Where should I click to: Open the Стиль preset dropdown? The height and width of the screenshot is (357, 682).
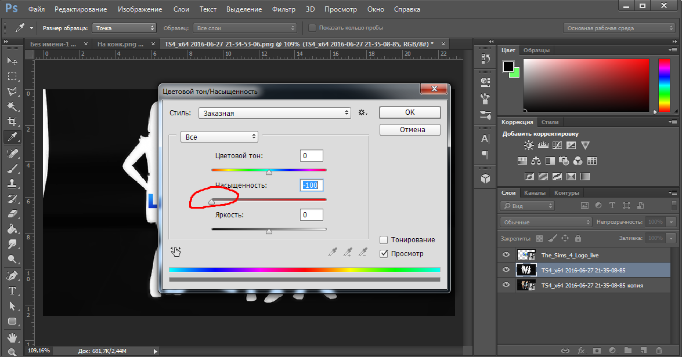tap(275, 113)
